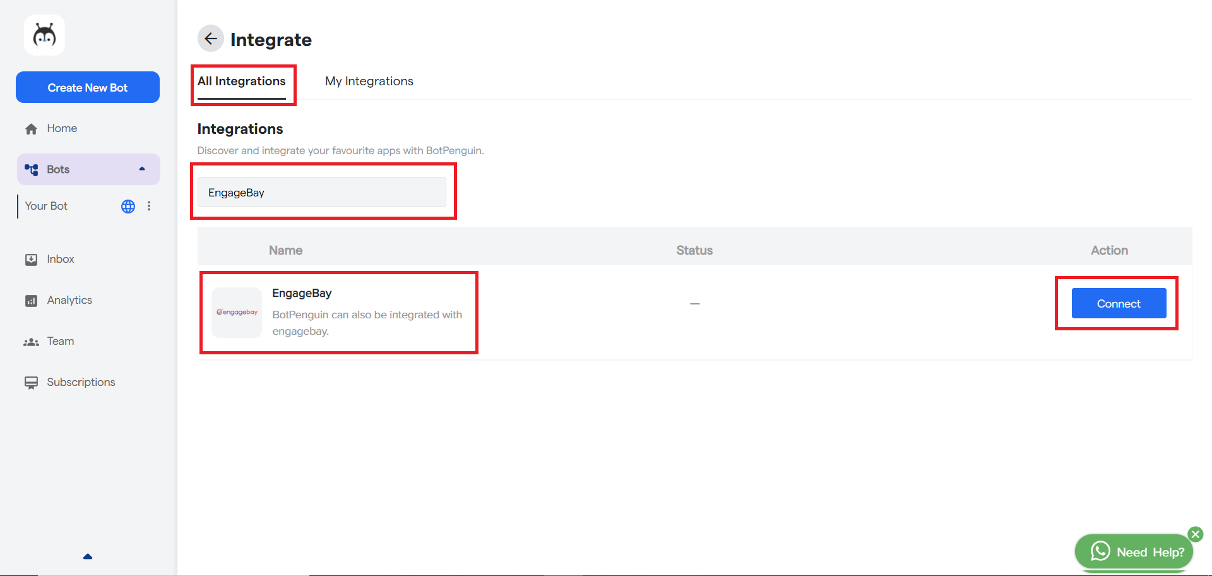This screenshot has width=1212, height=576.
Task: Click the bottom sidebar collapse arrow
Action: tap(88, 556)
